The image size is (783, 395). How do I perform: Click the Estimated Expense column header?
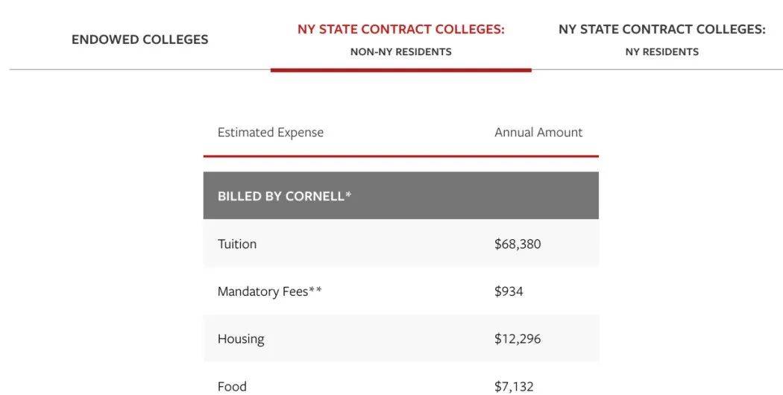tap(270, 133)
